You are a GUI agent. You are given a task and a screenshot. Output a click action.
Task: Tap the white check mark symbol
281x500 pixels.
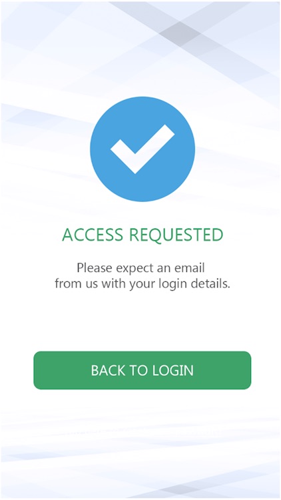(142, 149)
